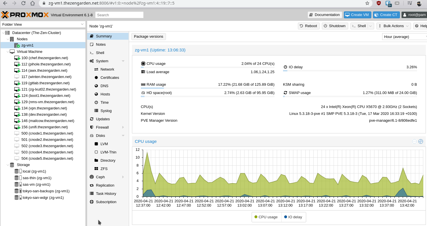Viewport: 427px width, 226px height.
Task: Click the CPU usage chip icon
Action: [143, 63]
